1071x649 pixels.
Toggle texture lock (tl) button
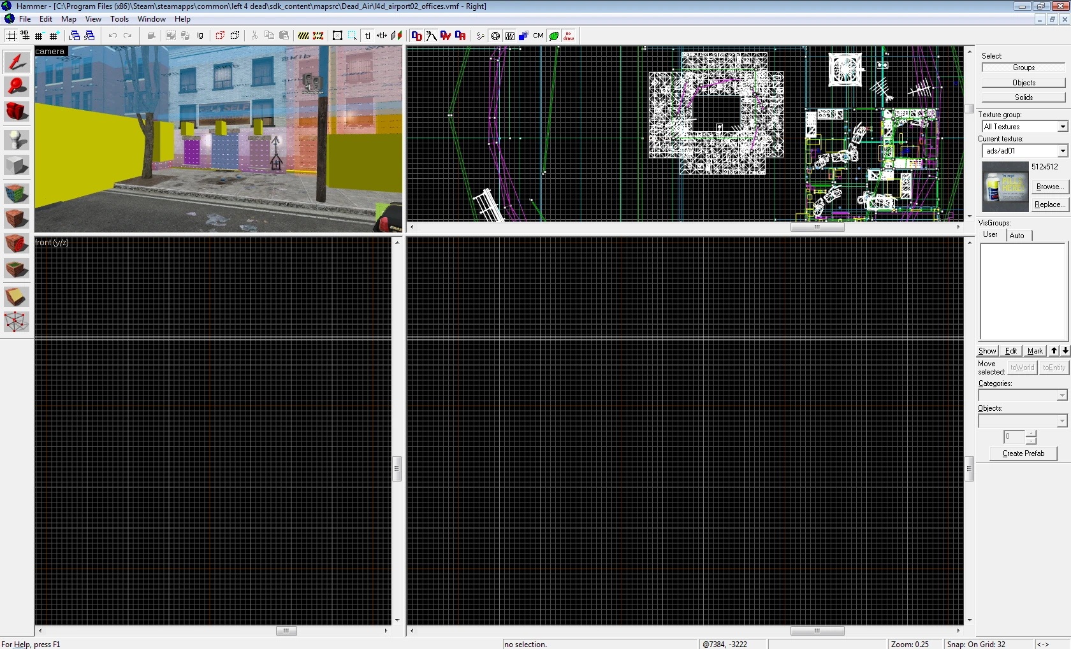[x=367, y=36]
